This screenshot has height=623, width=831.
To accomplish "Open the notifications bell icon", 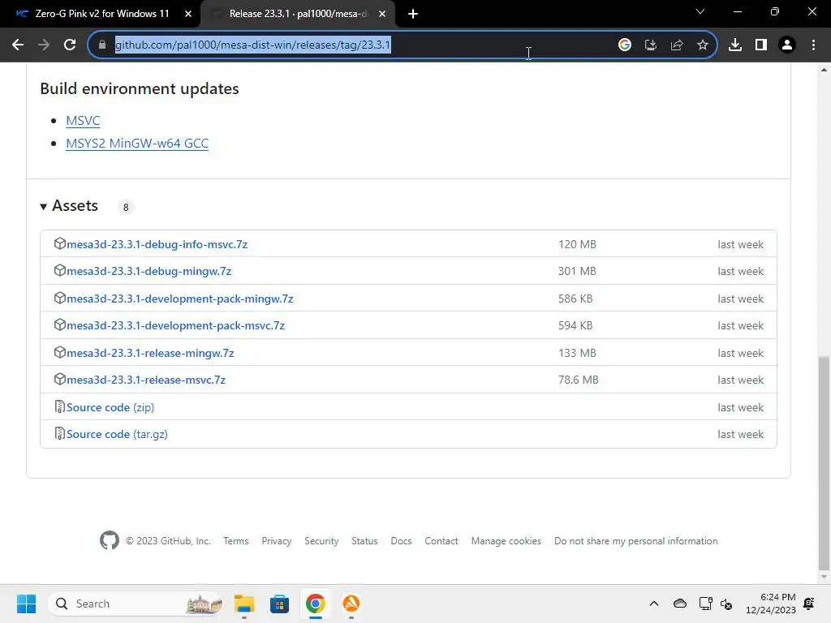I will point(809,604).
